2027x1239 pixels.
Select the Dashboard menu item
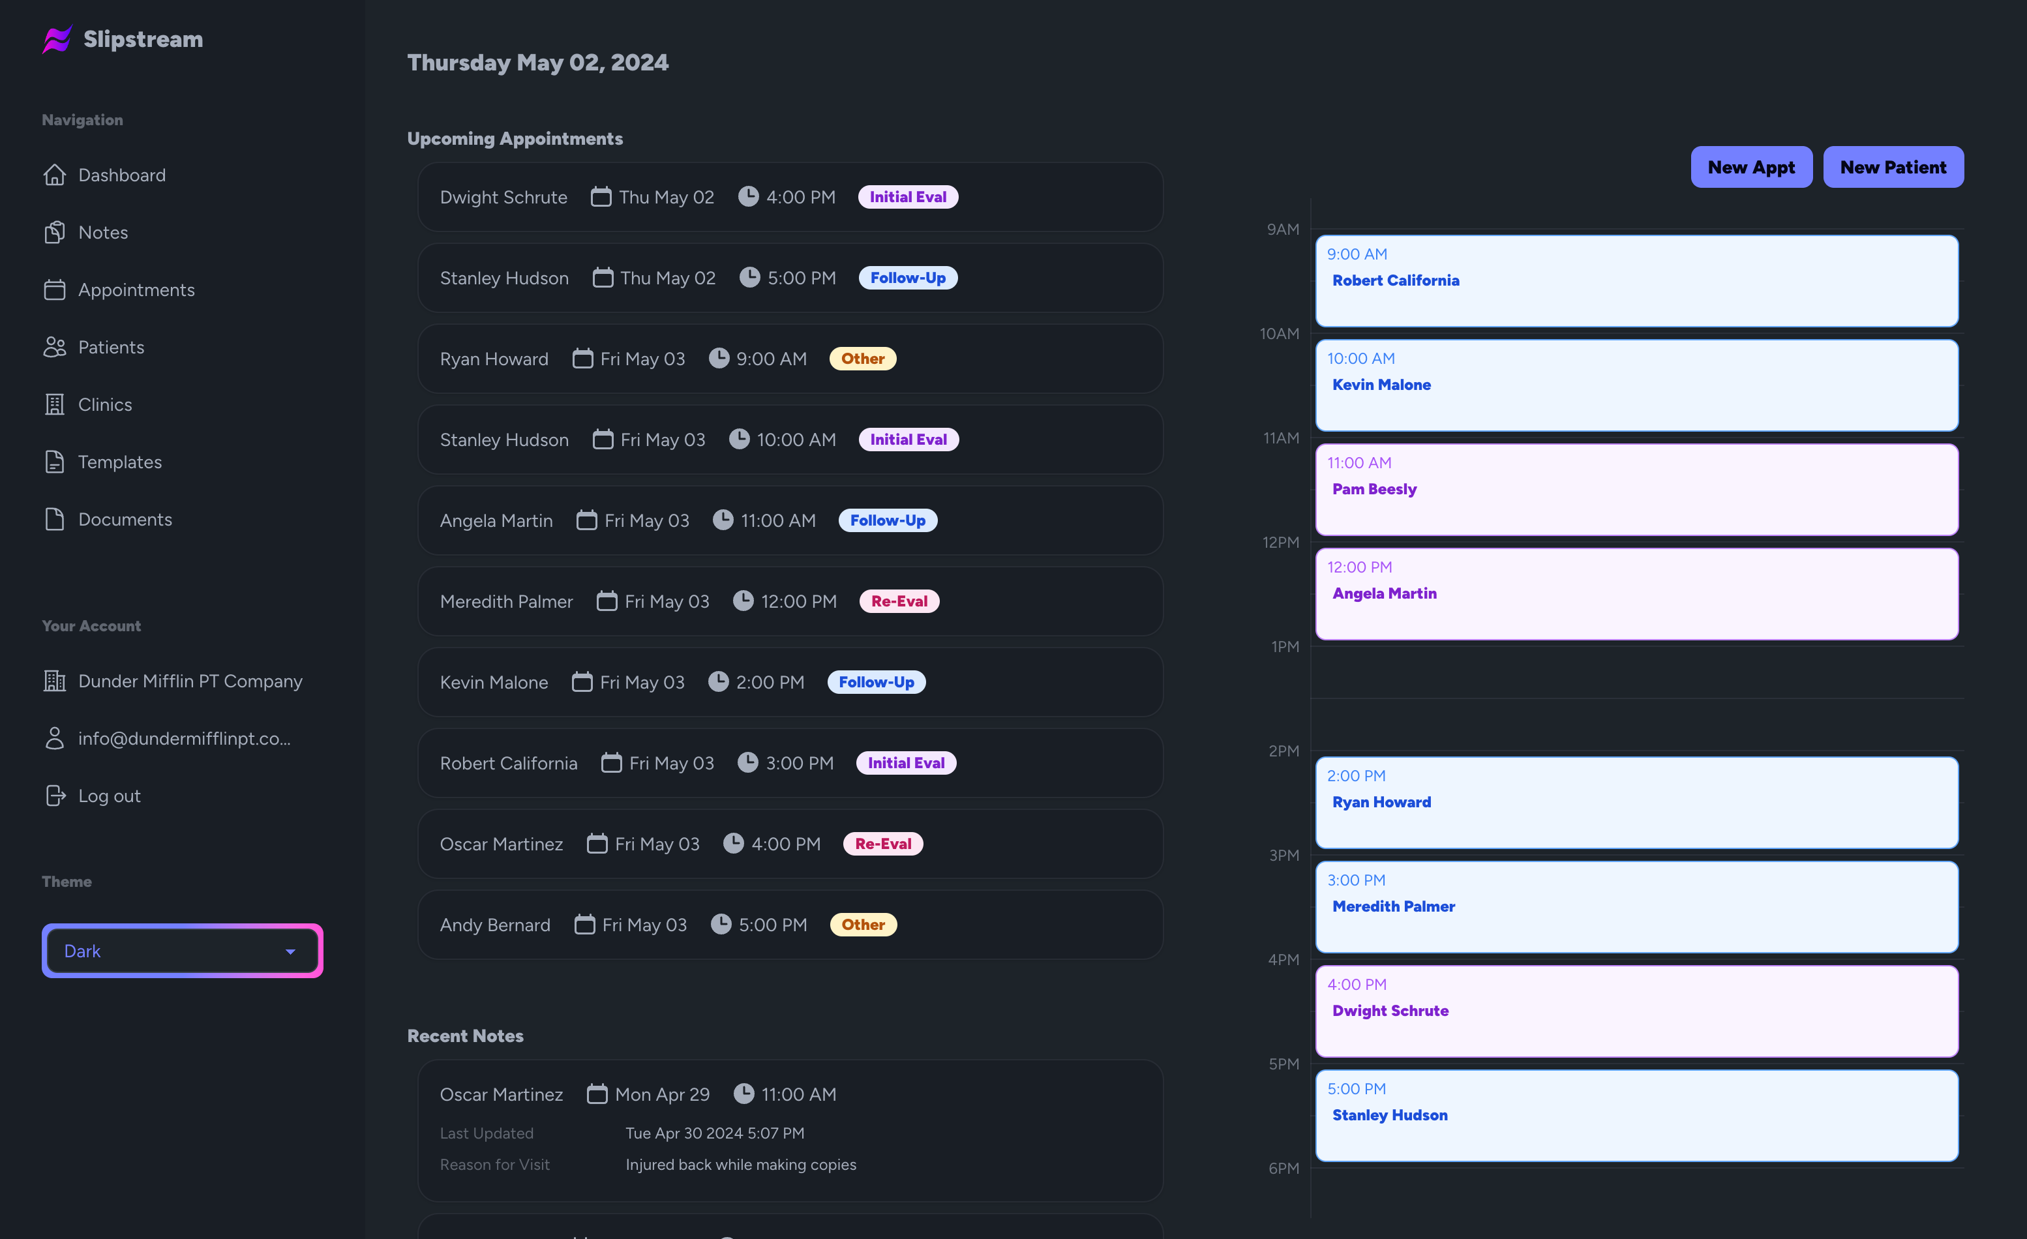[x=121, y=173]
